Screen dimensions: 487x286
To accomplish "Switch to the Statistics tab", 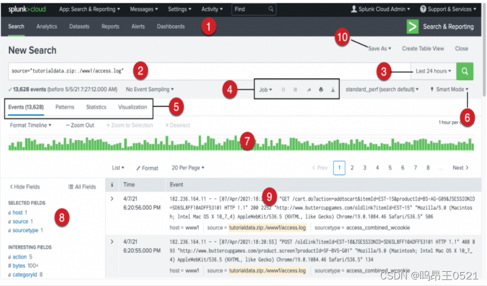I will (97, 107).
